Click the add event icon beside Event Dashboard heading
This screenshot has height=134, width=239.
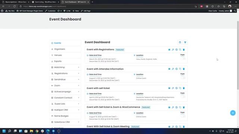click(180, 42)
